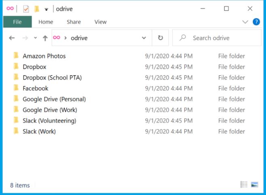Switch to the Home ribbon tab
Image resolution: width=266 pixels, height=195 pixels.
pos(46,22)
